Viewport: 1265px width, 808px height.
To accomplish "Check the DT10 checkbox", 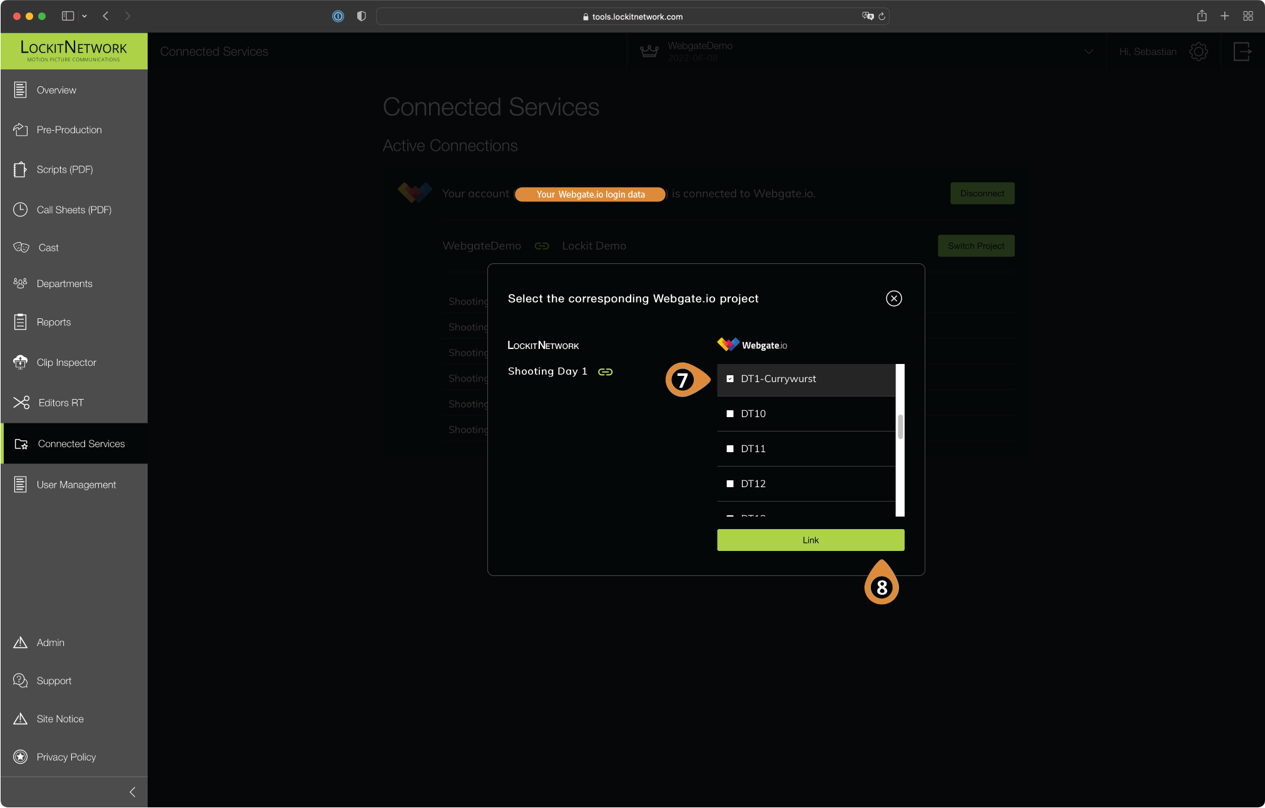I will tap(729, 414).
